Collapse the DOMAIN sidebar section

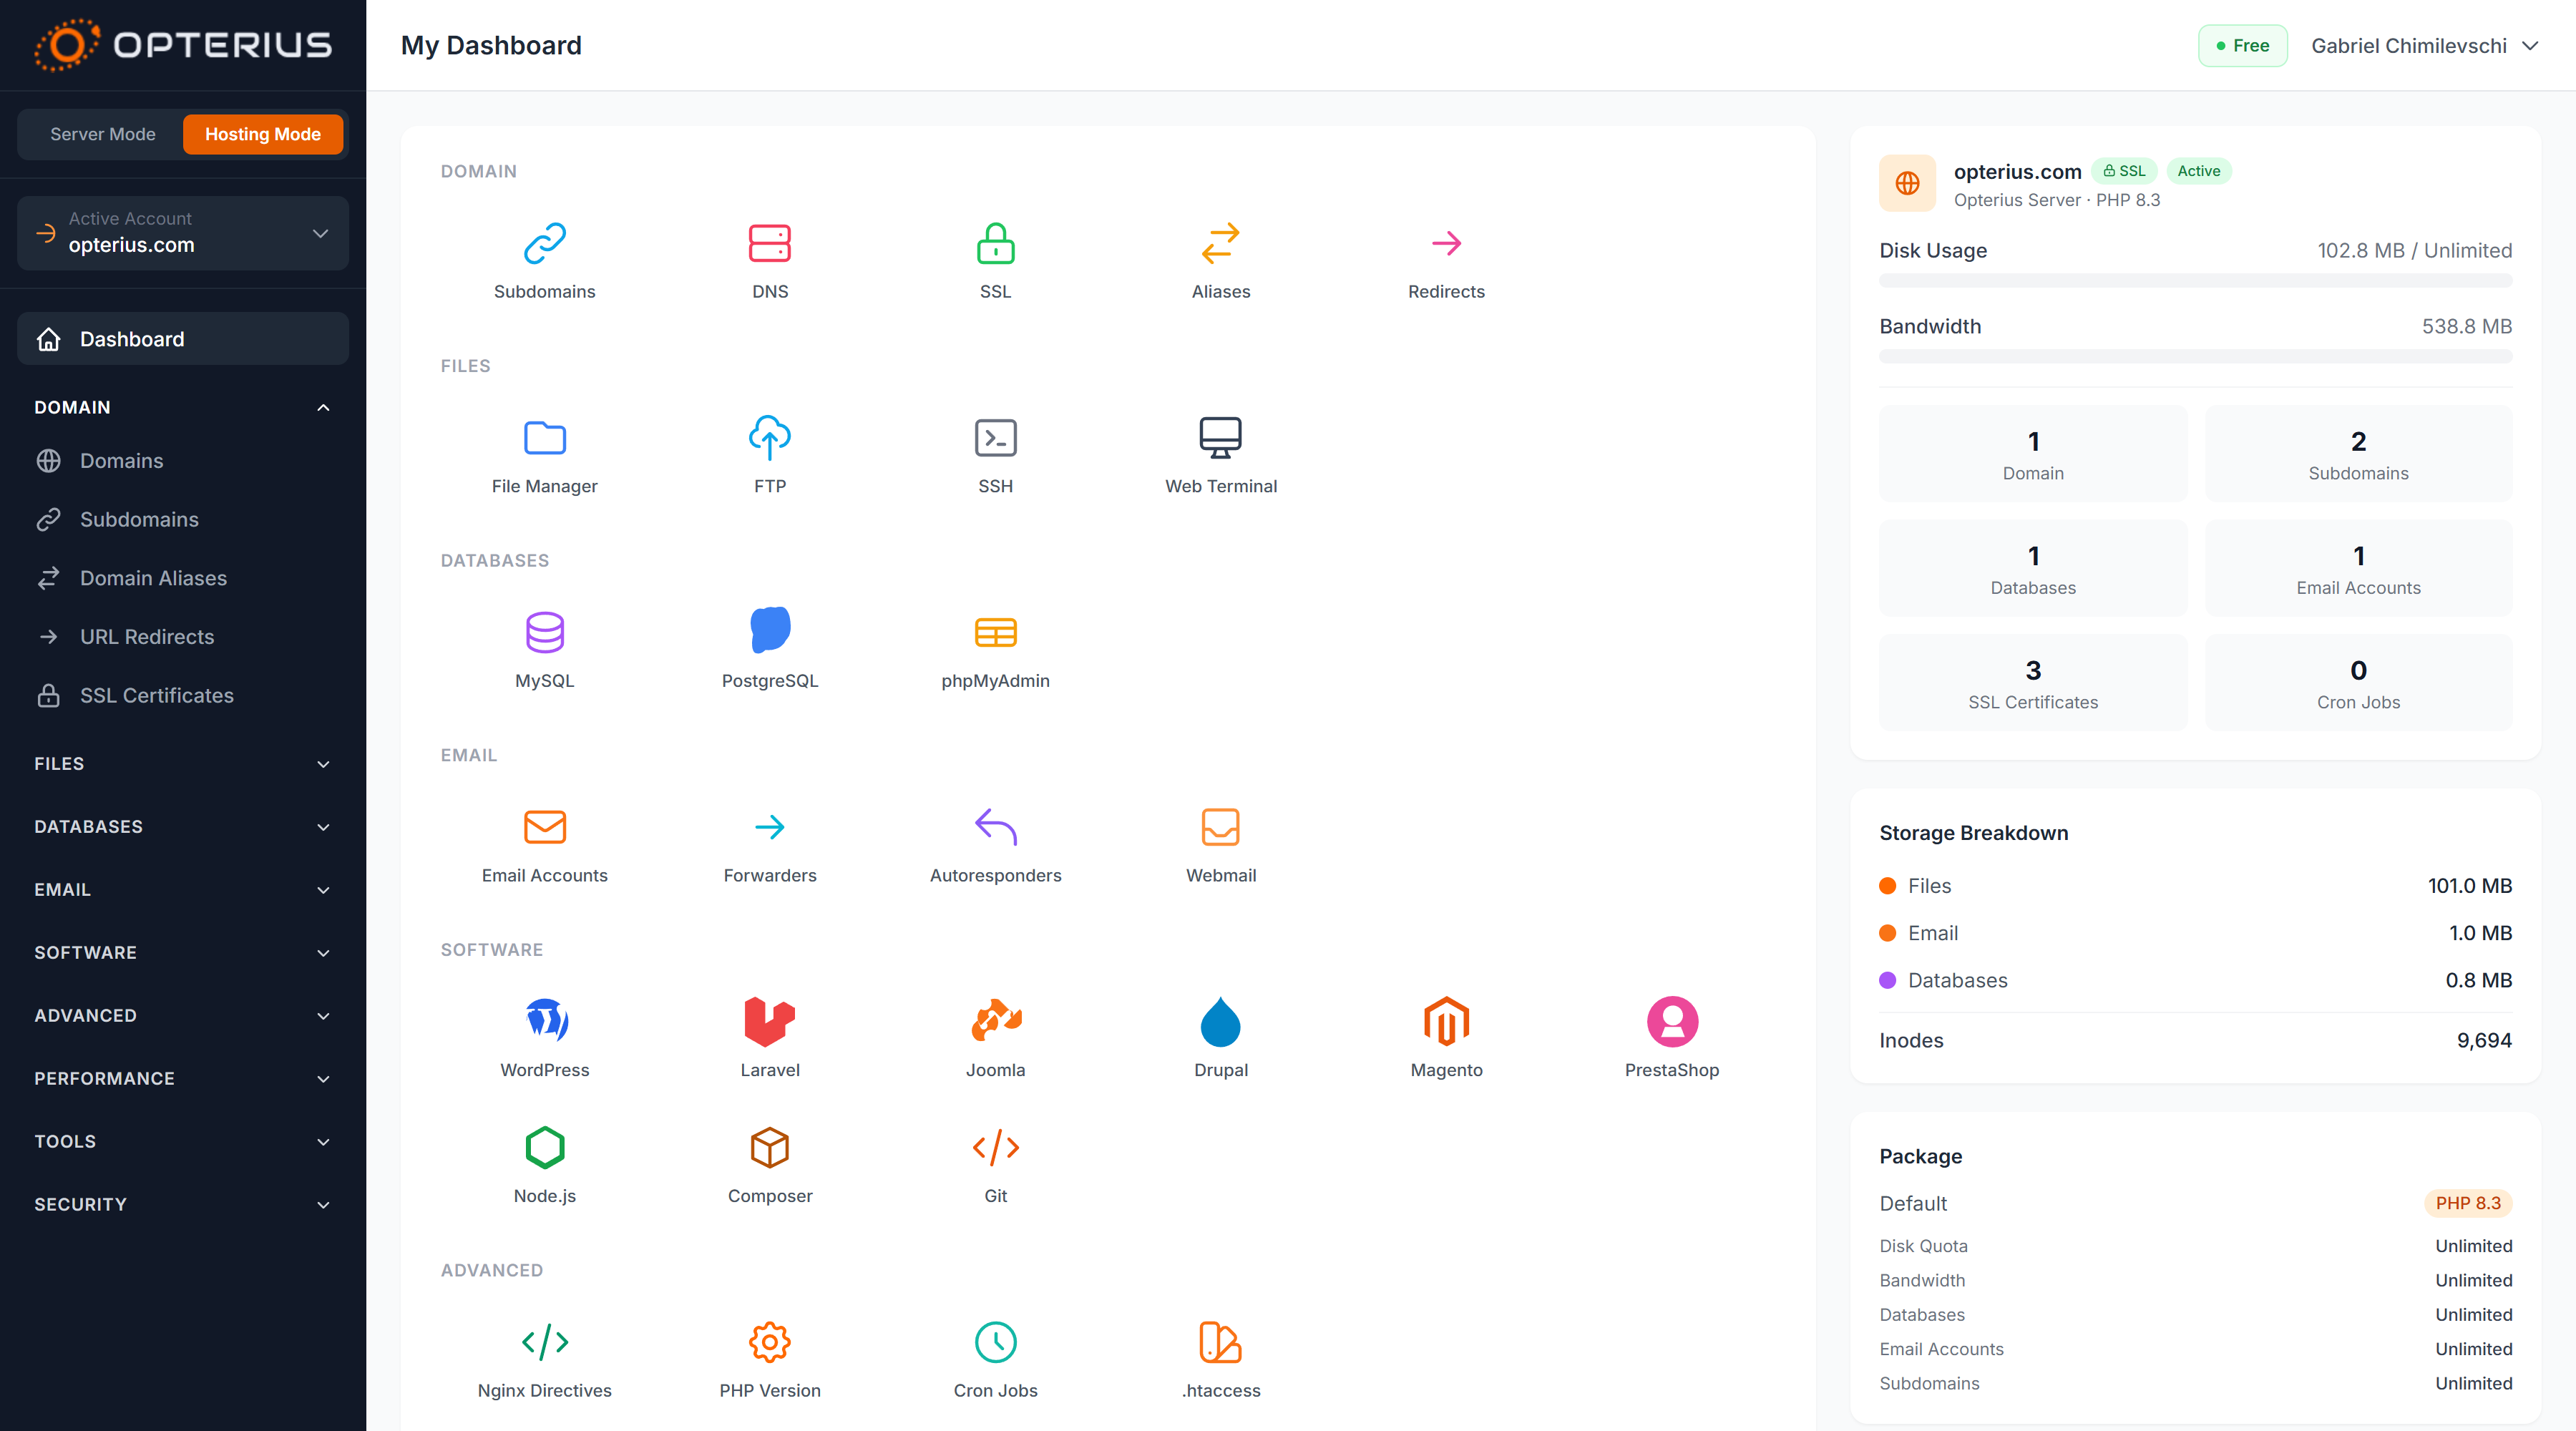click(x=183, y=407)
